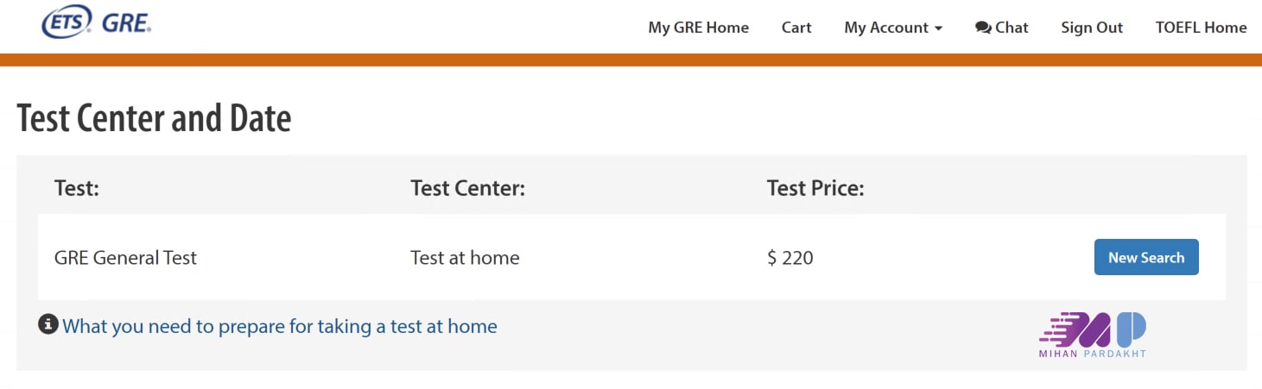
Task: Click the Test Price: column header
Action: 815,187
